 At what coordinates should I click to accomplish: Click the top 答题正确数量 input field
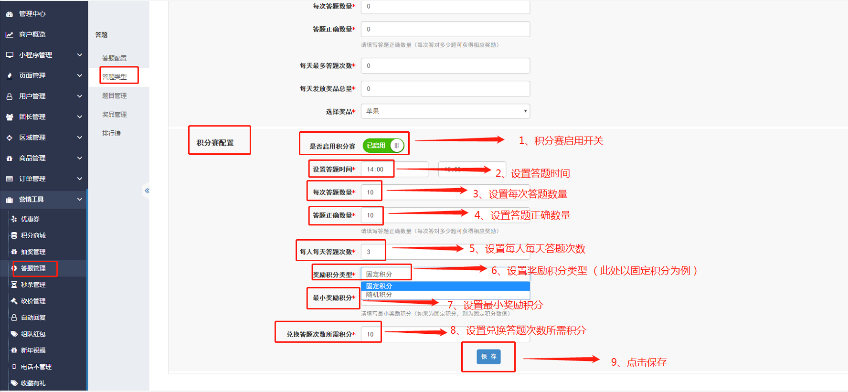(x=445, y=29)
